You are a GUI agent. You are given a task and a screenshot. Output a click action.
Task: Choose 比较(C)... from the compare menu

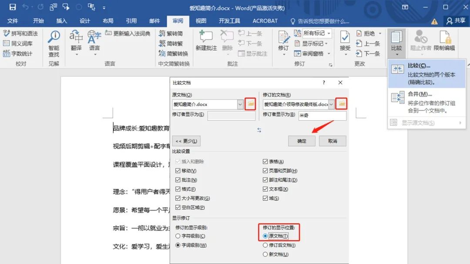click(x=426, y=73)
